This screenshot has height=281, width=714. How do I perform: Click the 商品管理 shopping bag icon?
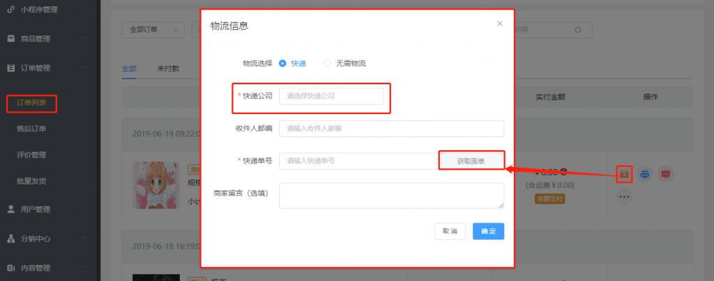pyautogui.click(x=11, y=38)
